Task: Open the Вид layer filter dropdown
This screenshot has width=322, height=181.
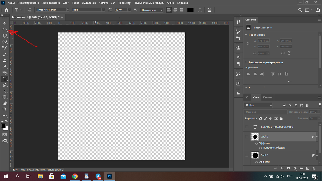Action: coord(258,105)
